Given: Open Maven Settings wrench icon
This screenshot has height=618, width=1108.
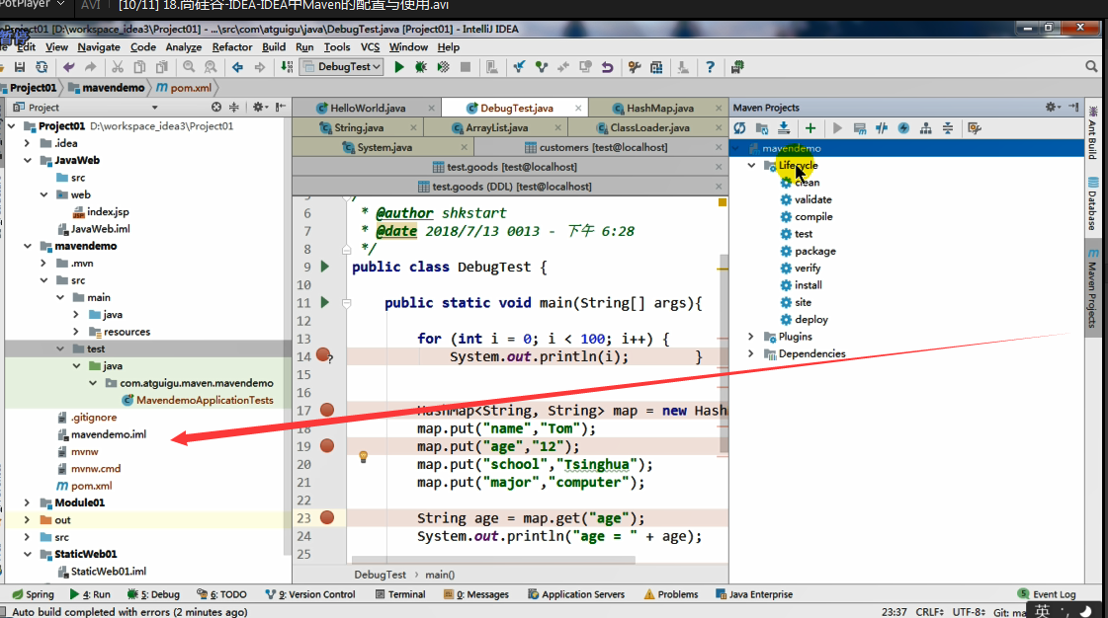Looking at the screenshot, I should click(x=975, y=128).
